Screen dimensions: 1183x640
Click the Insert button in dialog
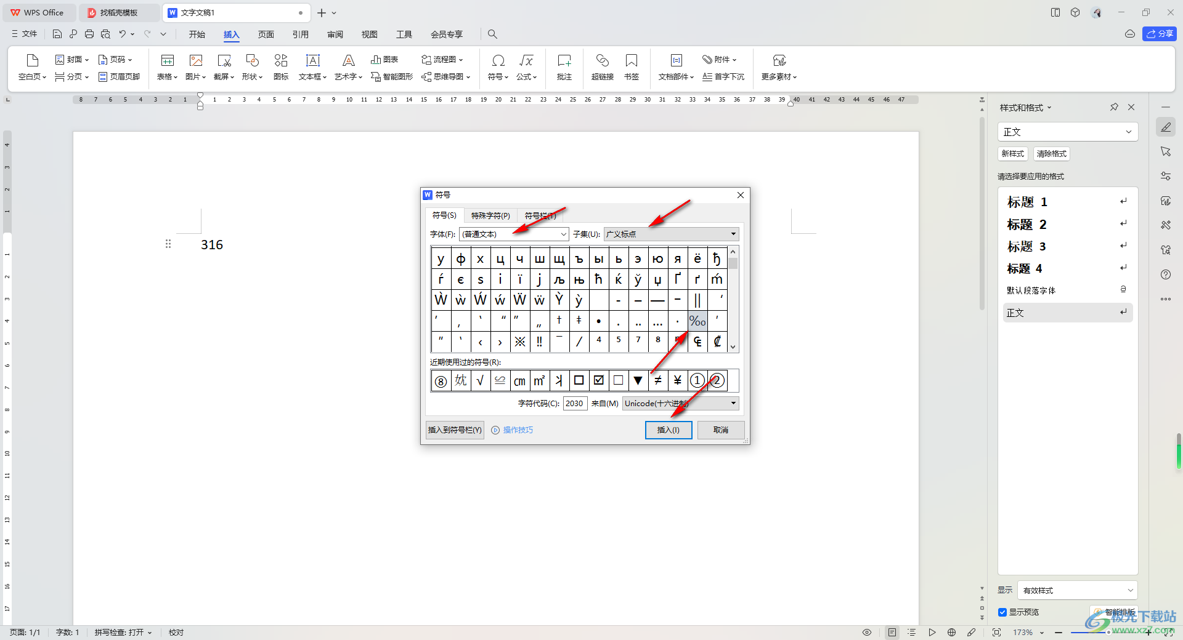click(669, 430)
